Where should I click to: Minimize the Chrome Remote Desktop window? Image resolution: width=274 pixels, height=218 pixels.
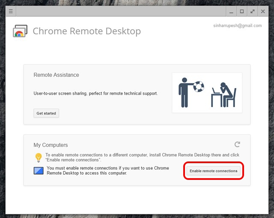coord(231,12)
